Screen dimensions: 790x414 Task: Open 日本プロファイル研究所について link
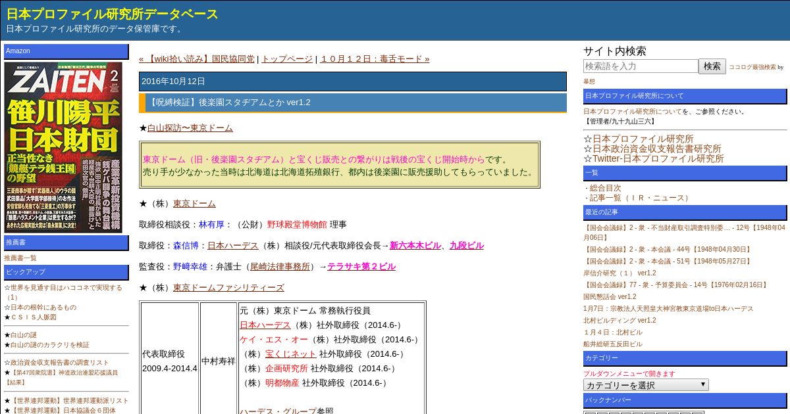[633, 111]
